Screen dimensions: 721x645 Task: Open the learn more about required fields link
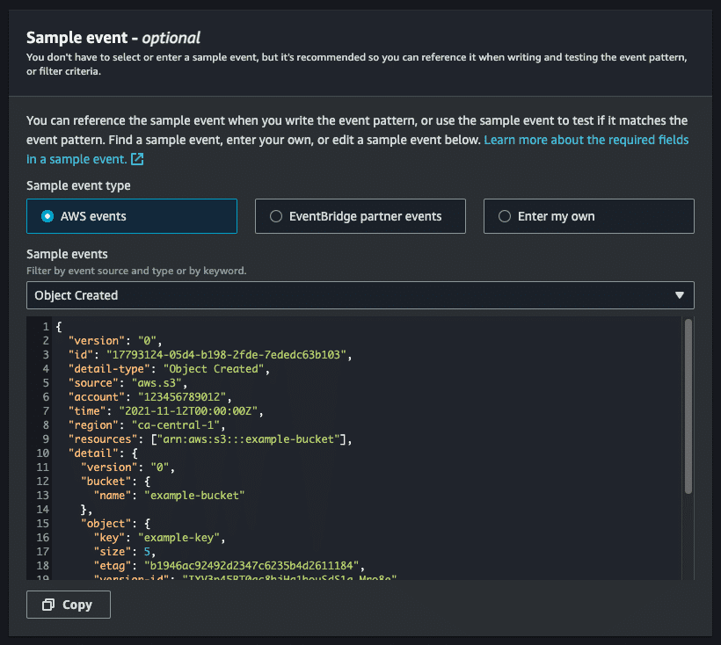pyautogui.click(x=586, y=140)
